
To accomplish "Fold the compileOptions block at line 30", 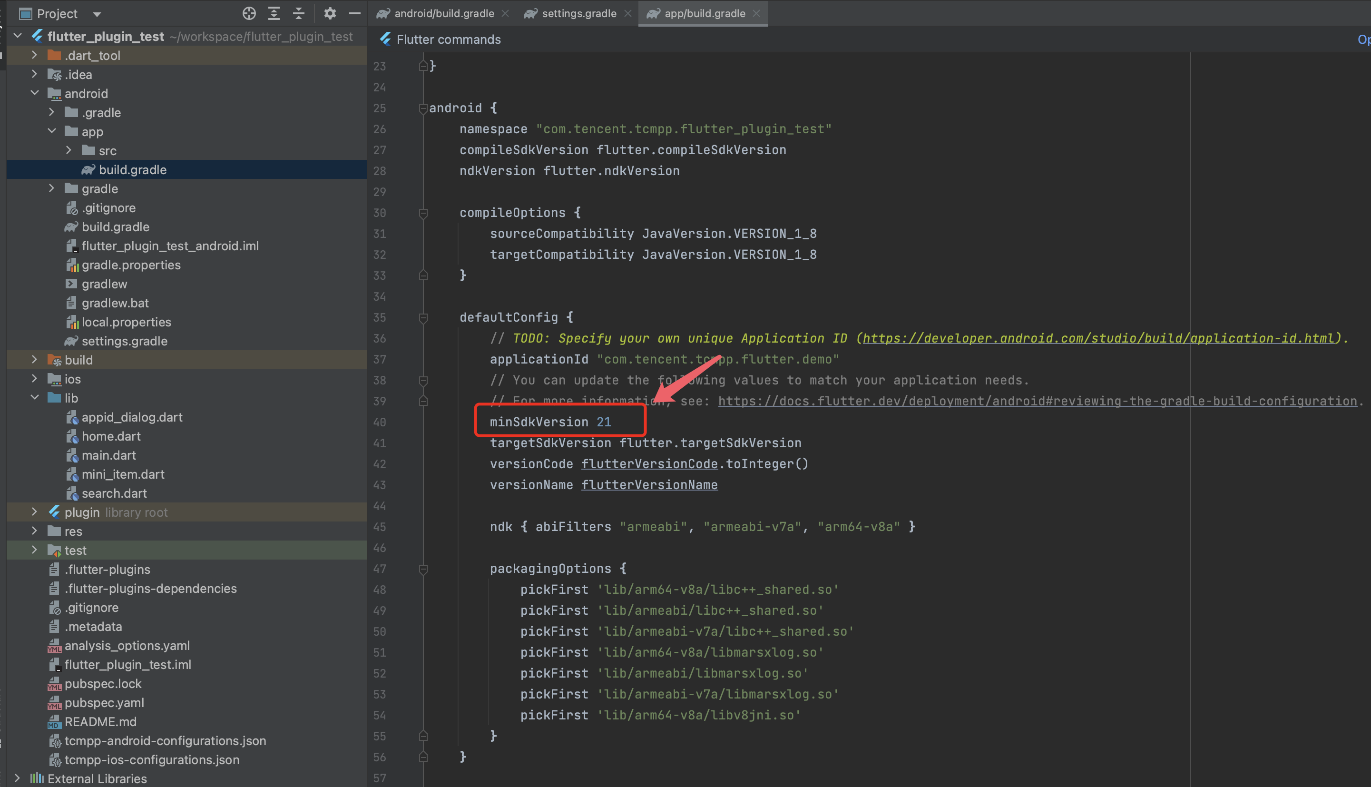I will (x=423, y=213).
